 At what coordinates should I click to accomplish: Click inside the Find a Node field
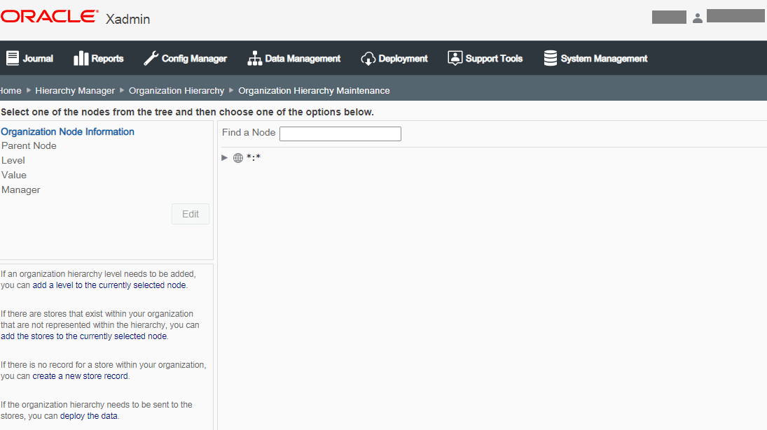click(x=340, y=134)
